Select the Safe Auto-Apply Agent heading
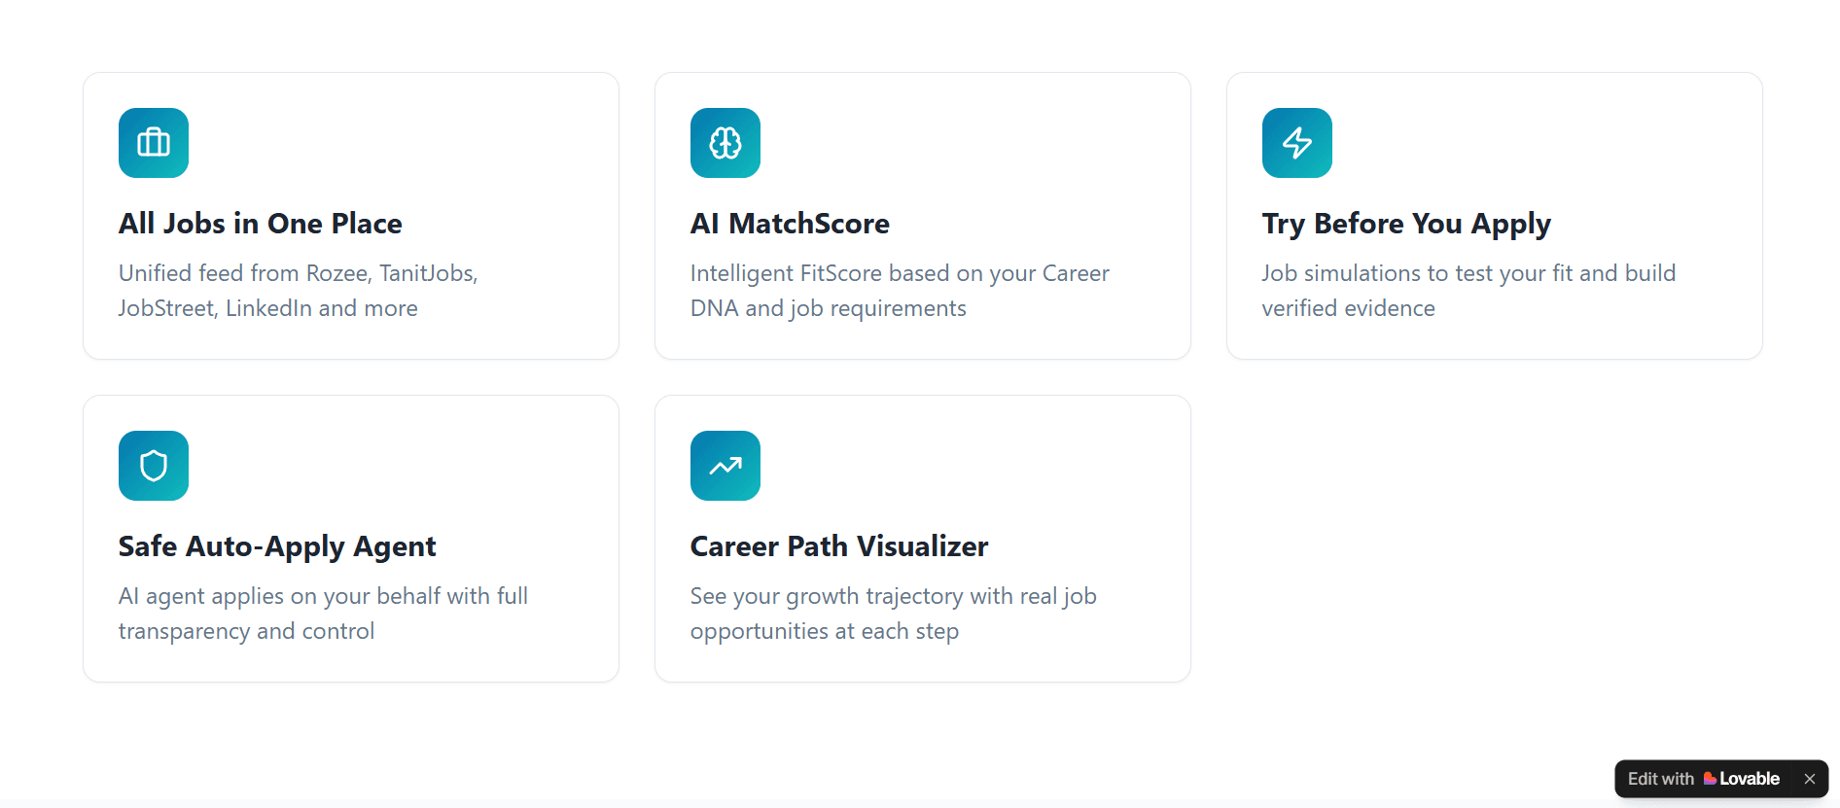The width and height of the screenshot is (1840, 808). (277, 546)
